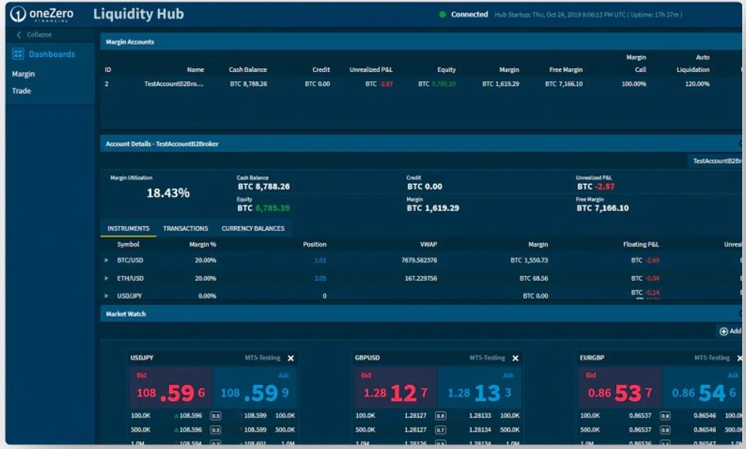The width and height of the screenshot is (746, 449).
Task: Click the ETH/USD position value 2.05
Action: coord(320,278)
